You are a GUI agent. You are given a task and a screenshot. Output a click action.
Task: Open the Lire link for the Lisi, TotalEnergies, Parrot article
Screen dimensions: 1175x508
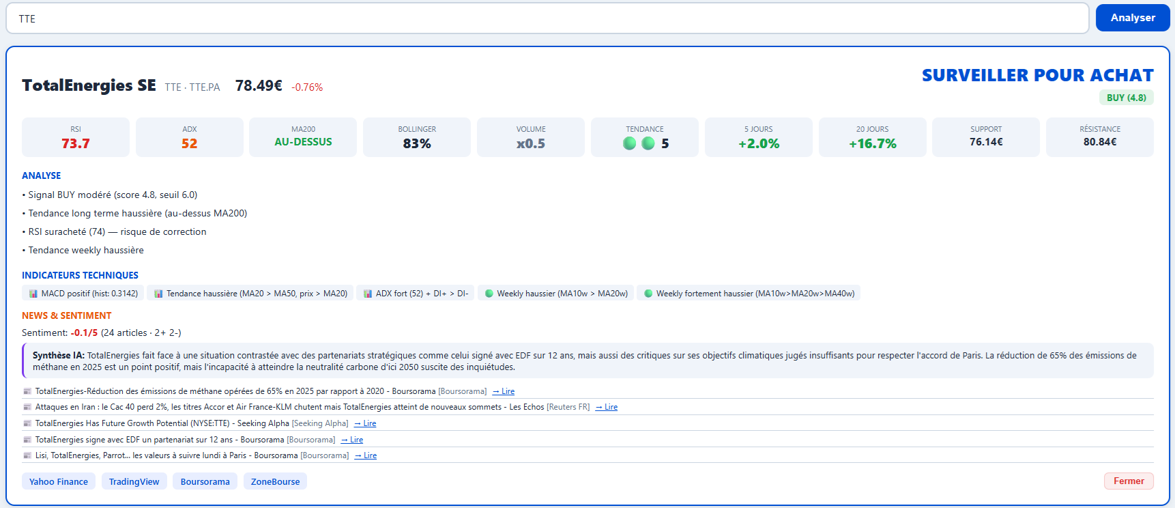click(x=366, y=455)
